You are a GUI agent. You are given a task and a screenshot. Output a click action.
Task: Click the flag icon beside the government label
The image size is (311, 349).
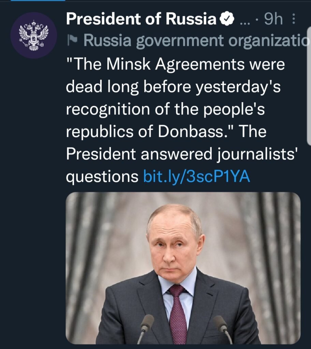click(x=73, y=41)
